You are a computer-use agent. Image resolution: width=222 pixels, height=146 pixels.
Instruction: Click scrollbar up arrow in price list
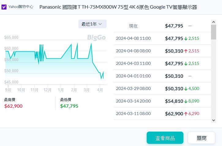point(213,22)
